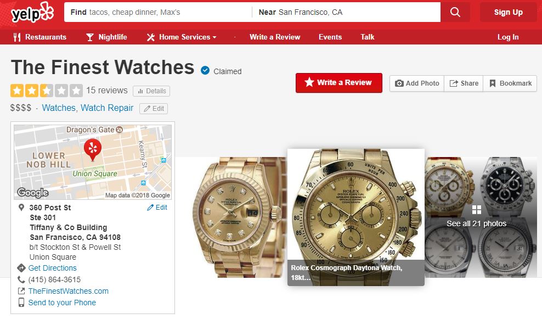542x319 pixels.
Task: Go to the Events tab
Action: click(330, 37)
